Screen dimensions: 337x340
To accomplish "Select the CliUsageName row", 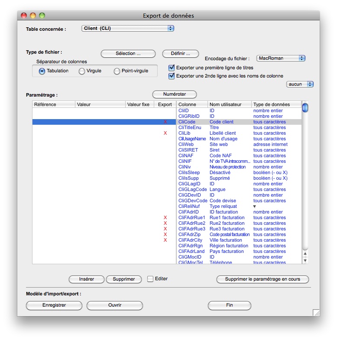I will pyautogui.click(x=167, y=139).
